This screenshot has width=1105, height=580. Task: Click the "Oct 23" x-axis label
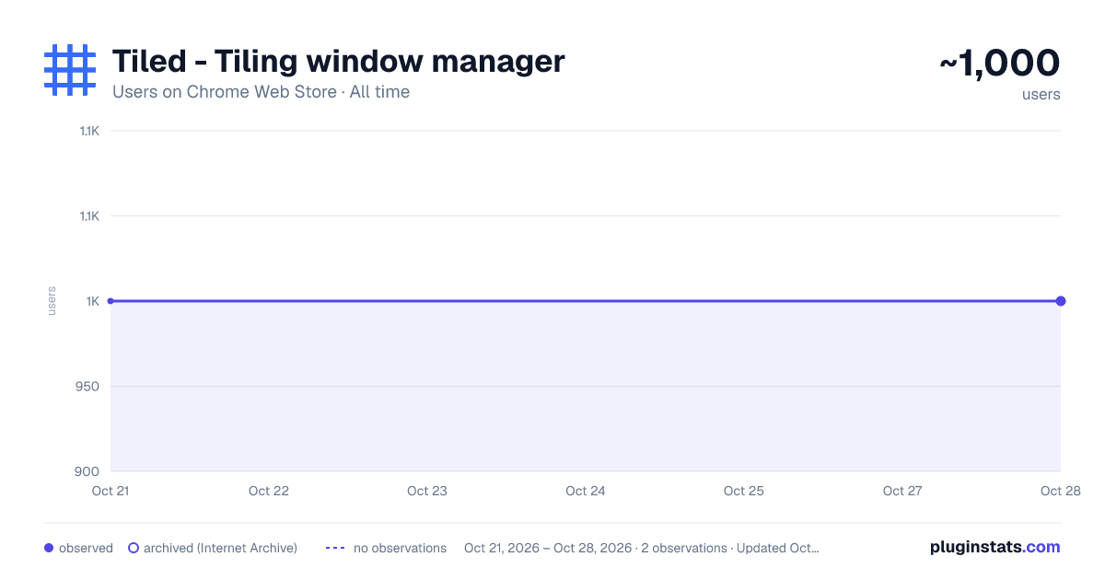[x=427, y=491]
